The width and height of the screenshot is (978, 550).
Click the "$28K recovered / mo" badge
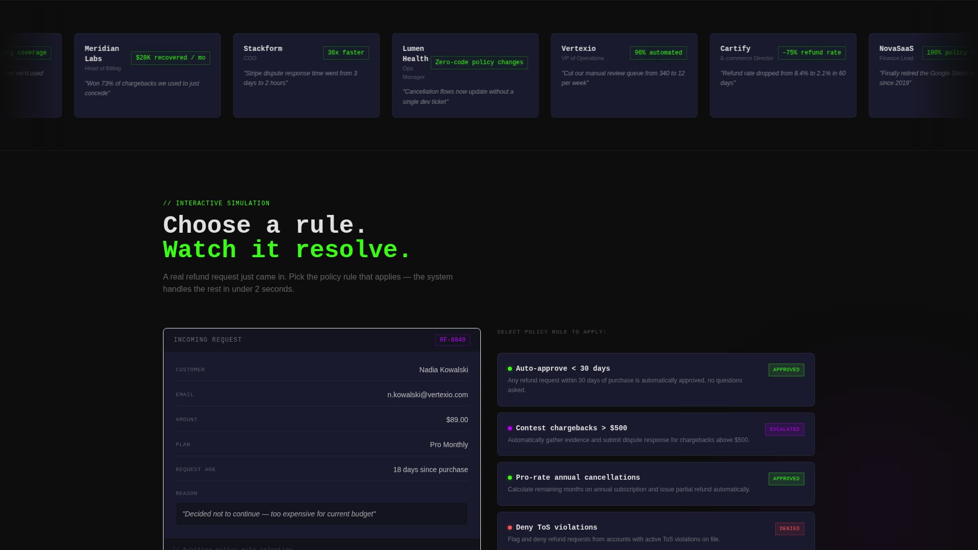point(171,58)
